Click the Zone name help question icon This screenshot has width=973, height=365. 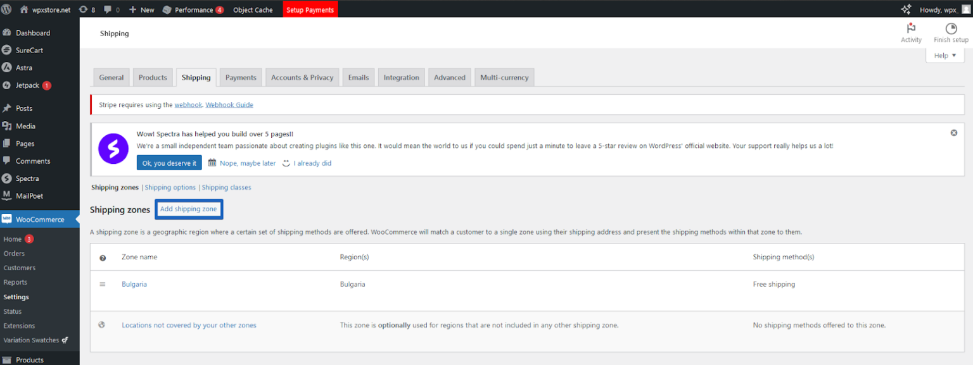click(103, 258)
